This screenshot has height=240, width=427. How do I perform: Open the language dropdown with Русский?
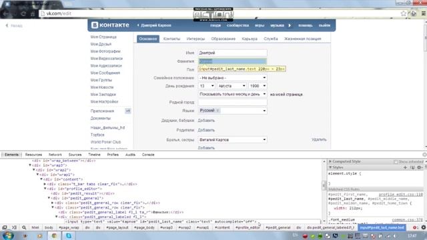tap(232, 111)
